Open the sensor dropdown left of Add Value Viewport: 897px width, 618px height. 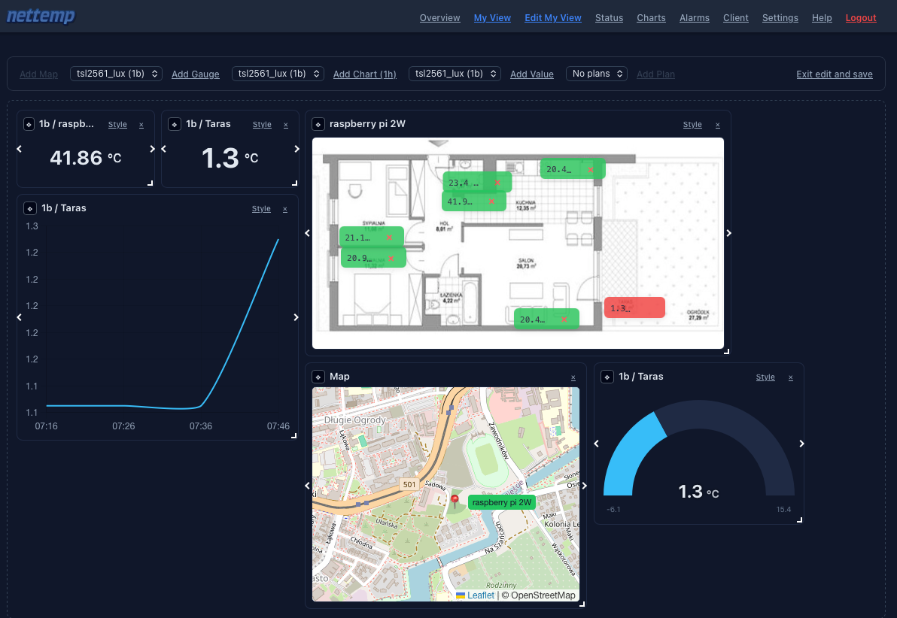455,74
